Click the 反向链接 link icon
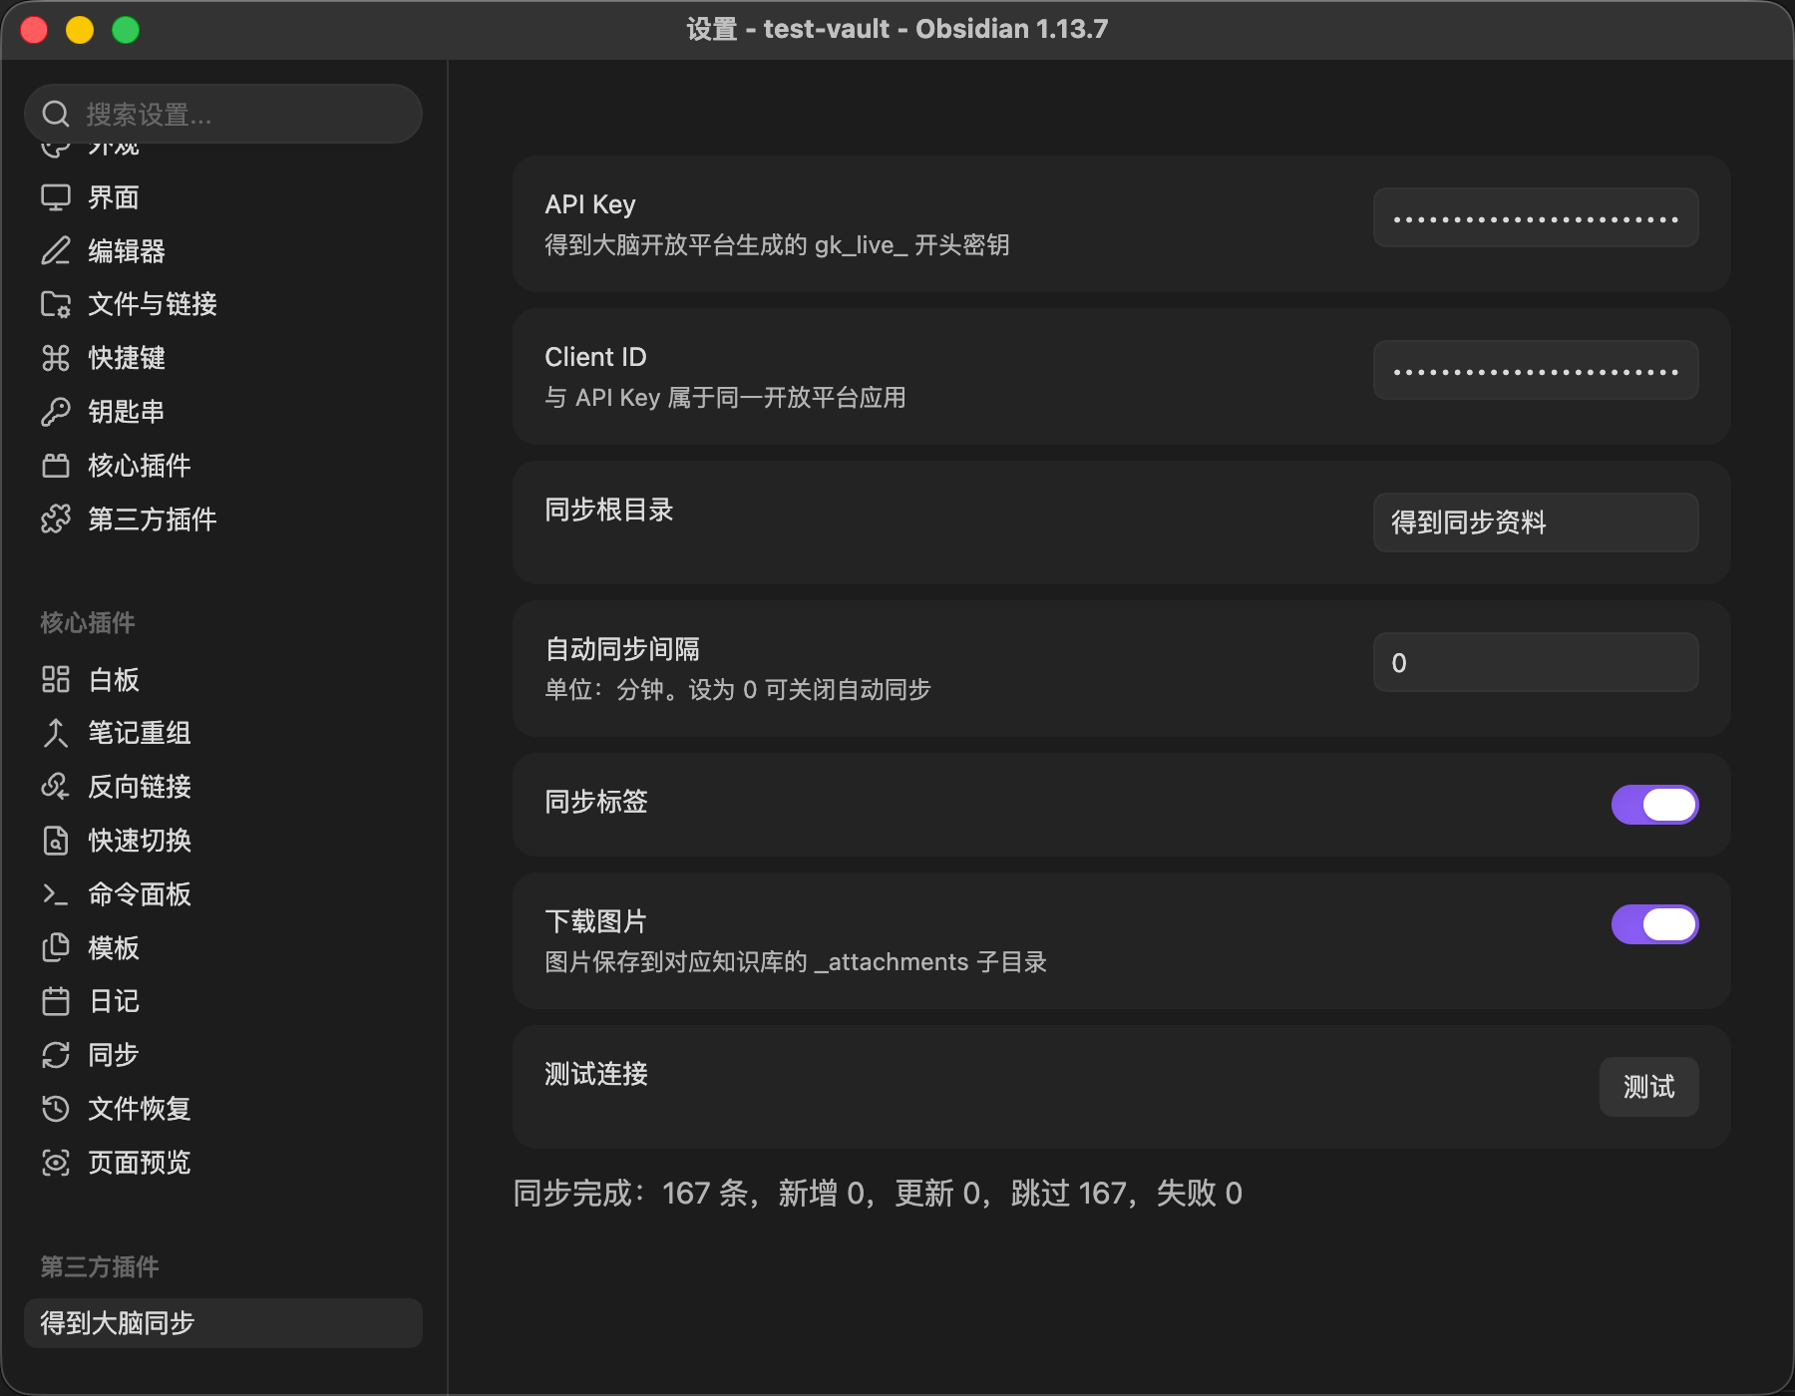The image size is (1795, 1396). click(56, 787)
